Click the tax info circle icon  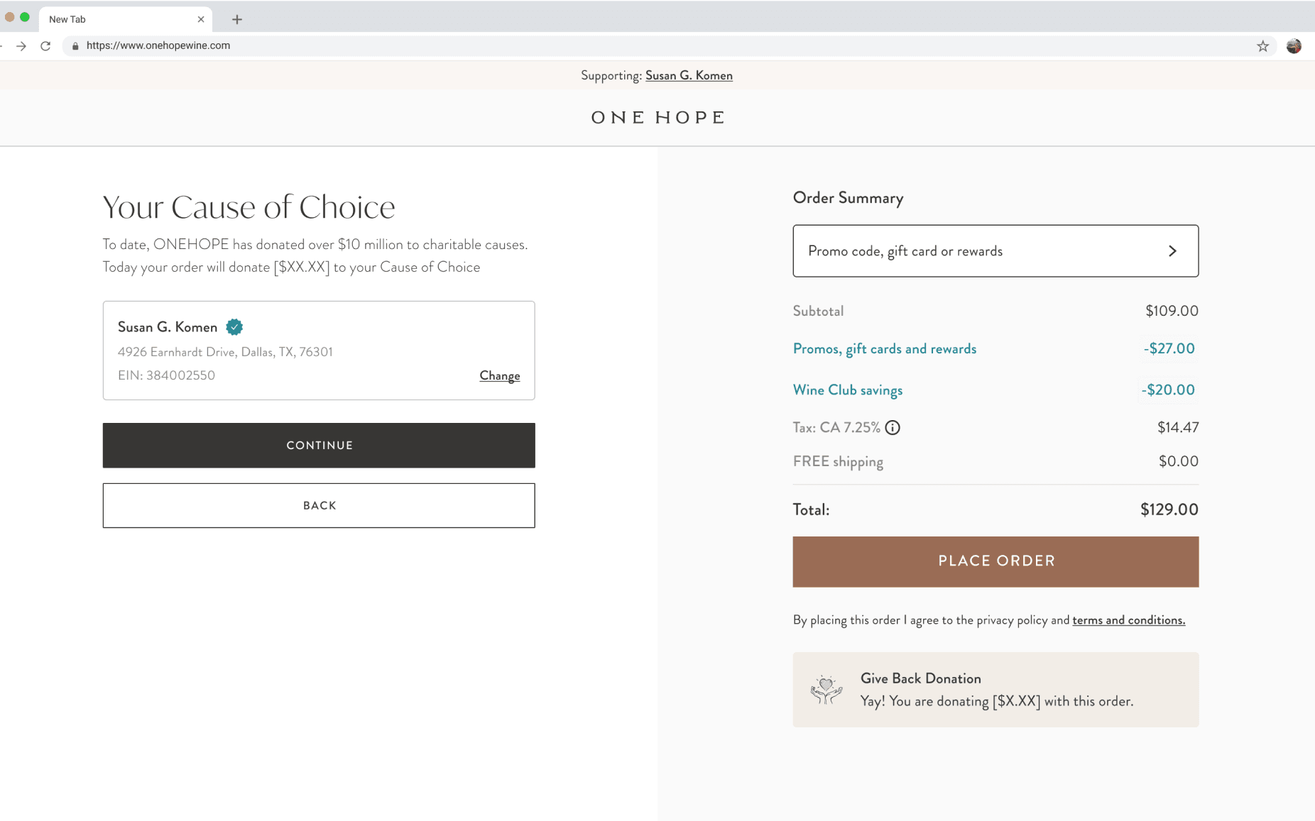893,427
